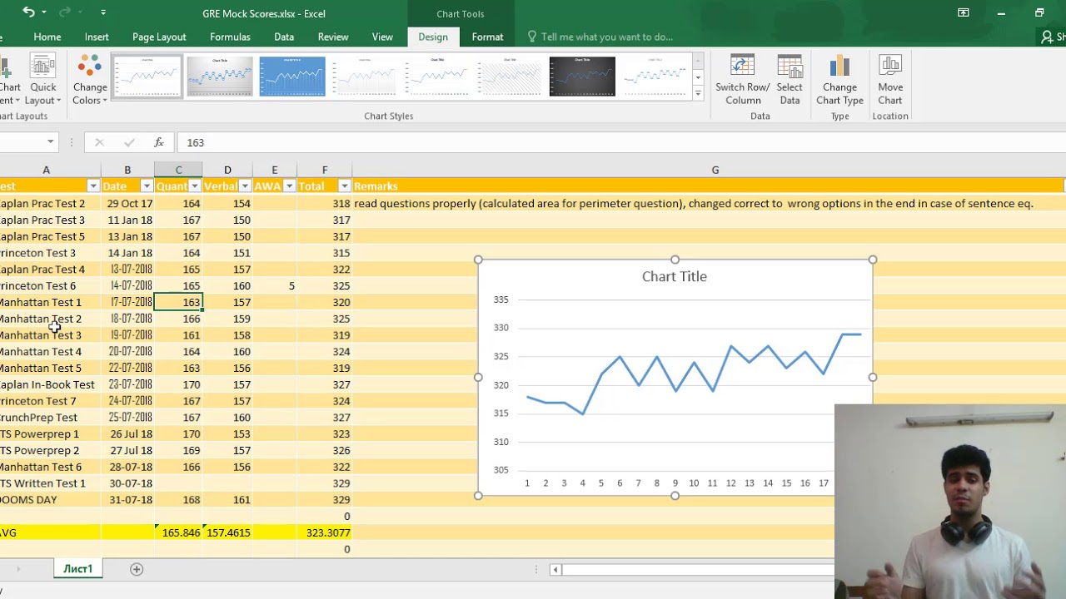Open the Date column filter dropdown
1066x599 pixels.
tap(147, 186)
